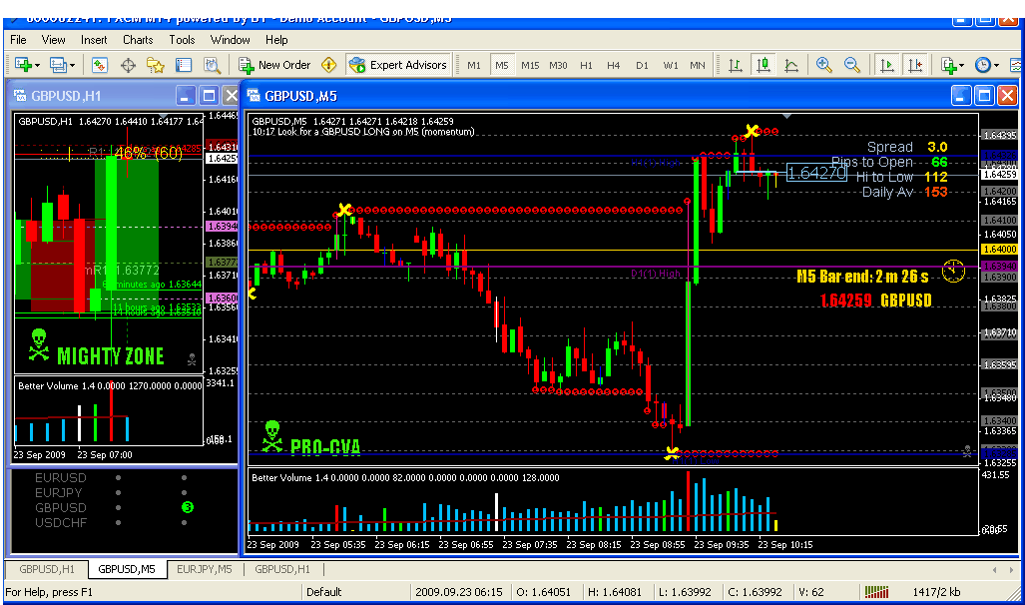This screenshot has height=605, width=1025.
Task: Maximize the GBPUSD,H1 chart window
Action: click(209, 96)
